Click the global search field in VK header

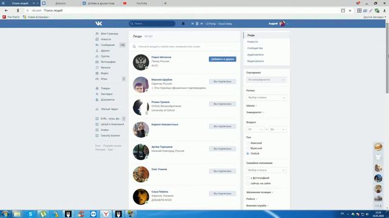click(152, 24)
